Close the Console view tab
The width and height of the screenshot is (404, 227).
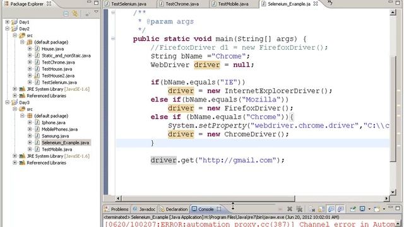tap(219, 209)
